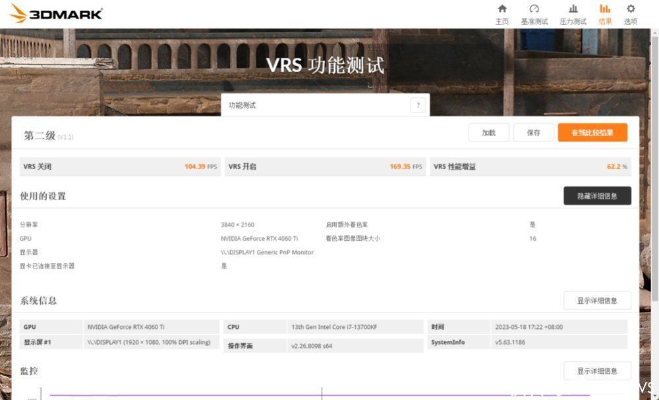Click the CPU value 13th Gen Intel Core i7-13700KF
659x400 pixels.
coord(334,327)
